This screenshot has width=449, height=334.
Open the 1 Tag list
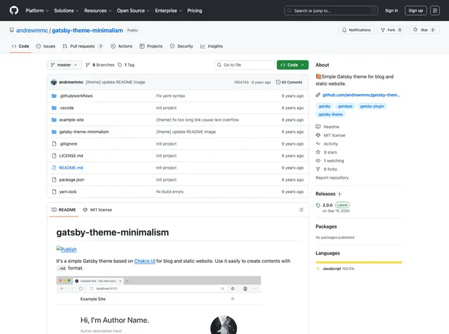[127, 65]
